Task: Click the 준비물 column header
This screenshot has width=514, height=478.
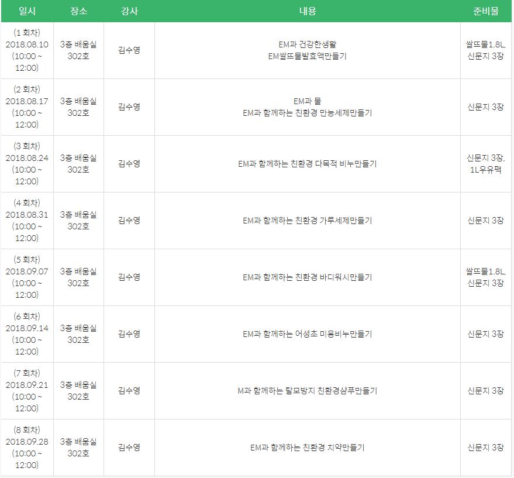Action: click(485, 11)
